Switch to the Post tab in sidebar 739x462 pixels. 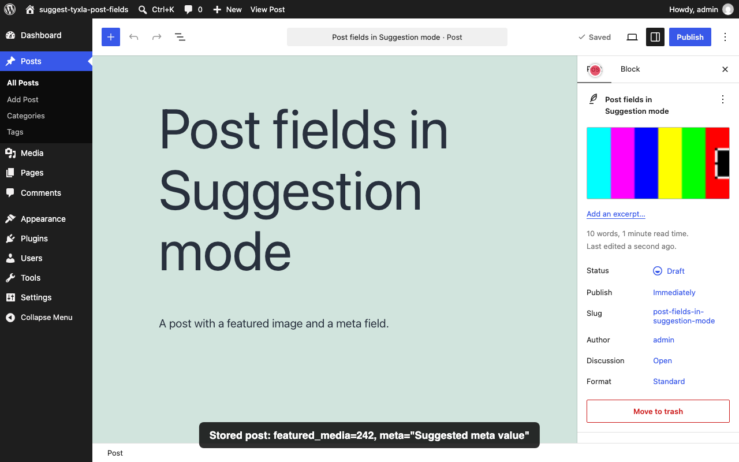(594, 69)
